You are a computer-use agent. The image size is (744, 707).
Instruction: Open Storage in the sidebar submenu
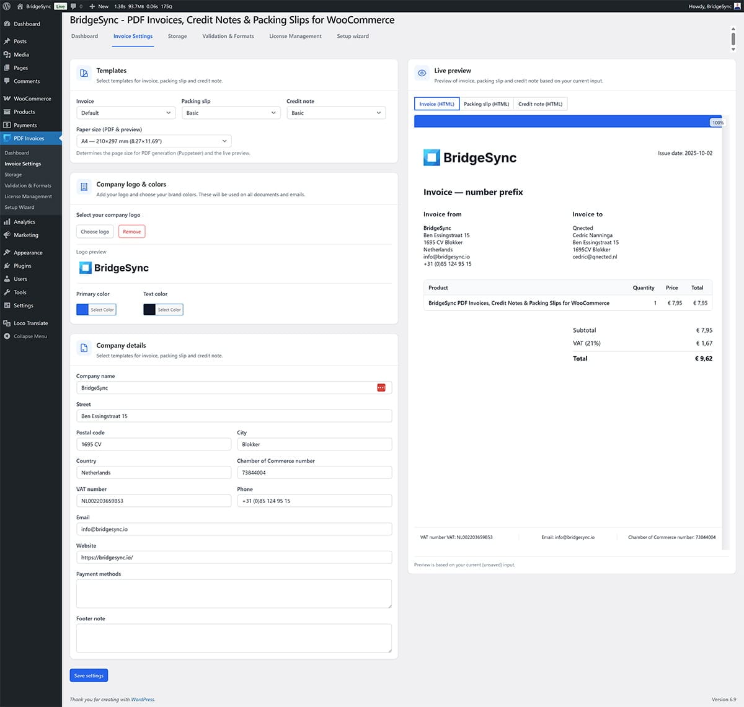(x=13, y=175)
